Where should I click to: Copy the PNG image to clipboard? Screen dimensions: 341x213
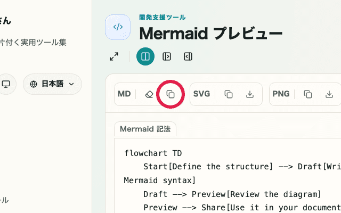[x=308, y=94]
